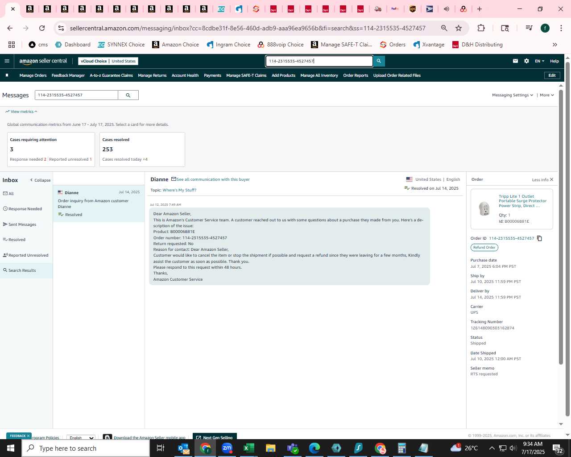Open Payments in nav bar
Viewport: 571px width, 457px height.
point(212,75)
